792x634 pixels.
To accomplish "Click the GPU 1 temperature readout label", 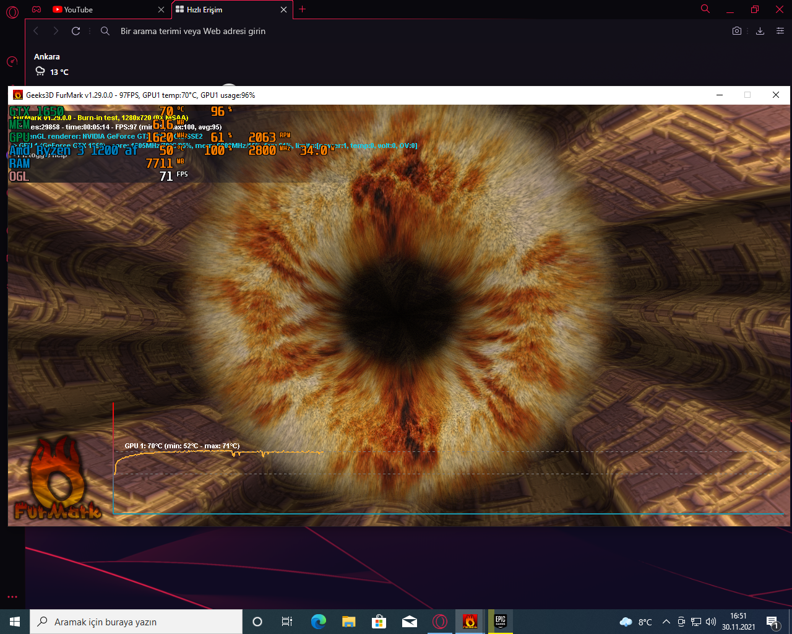I will 182,446.
